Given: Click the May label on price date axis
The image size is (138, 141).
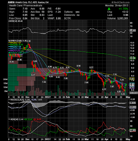Looking at the screenshot, I should pos(128,97).
